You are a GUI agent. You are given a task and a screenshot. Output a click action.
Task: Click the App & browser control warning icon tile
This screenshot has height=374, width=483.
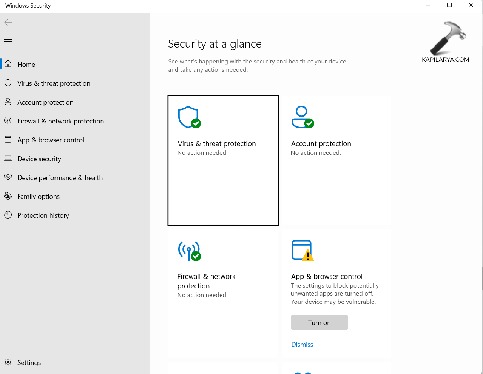[302, 251]
